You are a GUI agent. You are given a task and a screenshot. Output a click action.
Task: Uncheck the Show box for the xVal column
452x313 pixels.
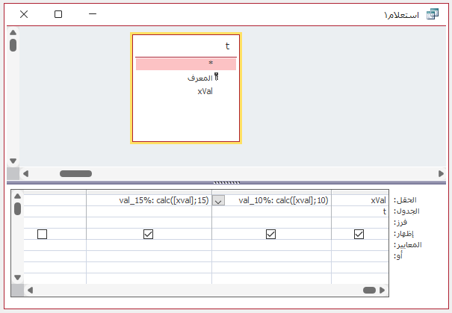point(359,234)
